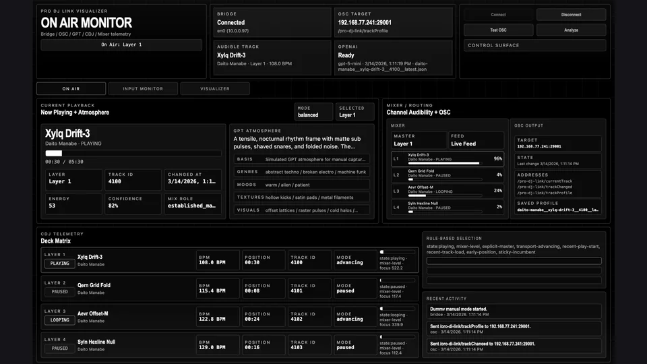This screenshot has height=364, width=647.
Task: Switch to the On Air tab
Action: click(x=71, y=88)
